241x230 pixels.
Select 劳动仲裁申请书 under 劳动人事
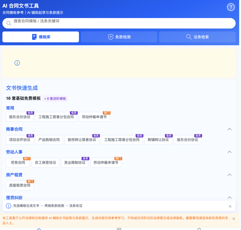click(106, 162)
